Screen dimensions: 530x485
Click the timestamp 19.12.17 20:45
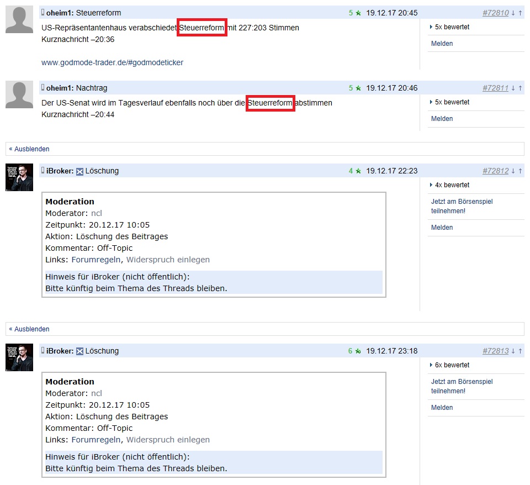click(x=392, y=13)
